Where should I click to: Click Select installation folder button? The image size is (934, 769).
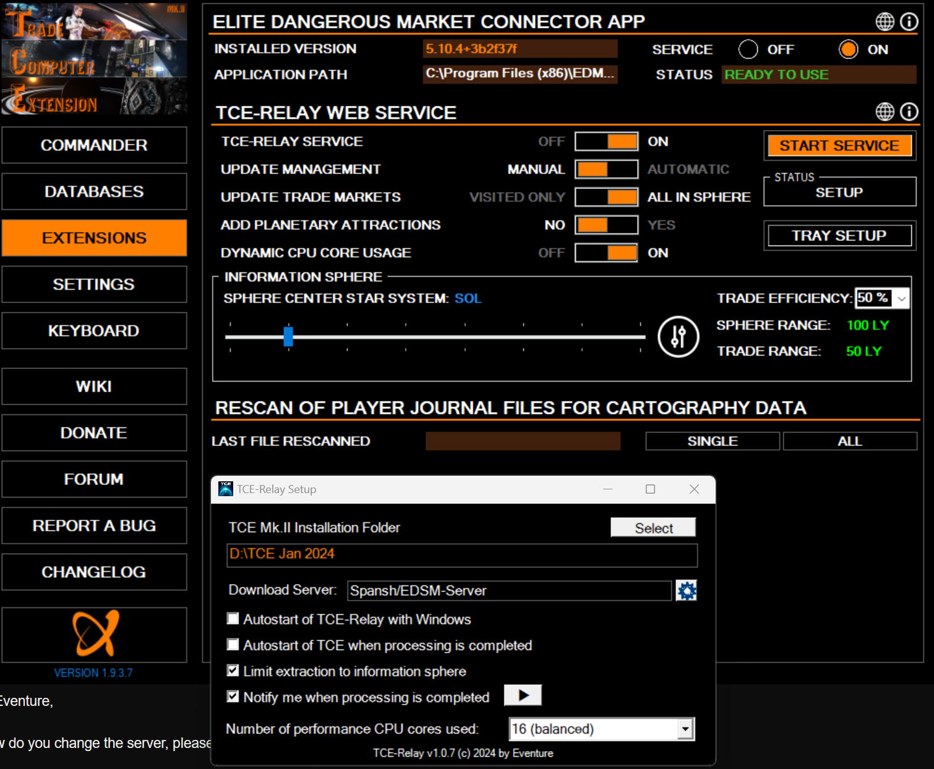click(653, 528)
